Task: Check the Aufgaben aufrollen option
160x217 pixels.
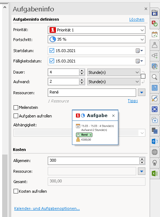Action: pos(16,116)
